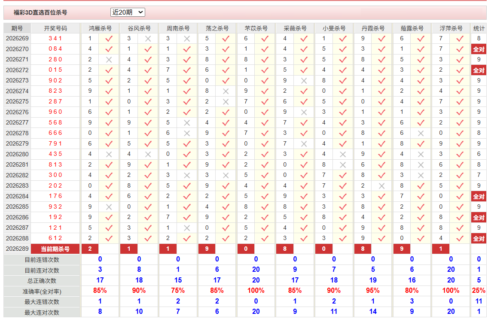Image resolution: width=488 pixels, height=322 pixels.
Task: Click the check mark for 芣苡杀号 in row 2026276
Action: (x=265, y=112)
